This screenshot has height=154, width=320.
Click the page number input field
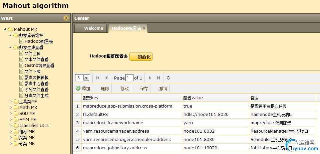pyautogui.click(x=129, y=78)
